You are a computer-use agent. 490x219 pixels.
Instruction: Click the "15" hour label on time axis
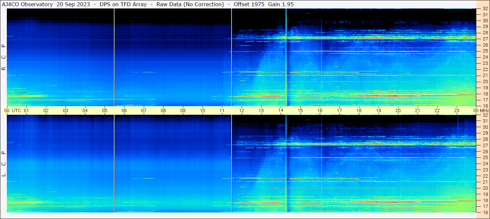(x=300, y=110)
